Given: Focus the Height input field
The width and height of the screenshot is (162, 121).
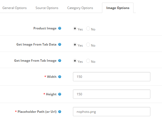Looking at the screenshot, I should click(112, 94).
